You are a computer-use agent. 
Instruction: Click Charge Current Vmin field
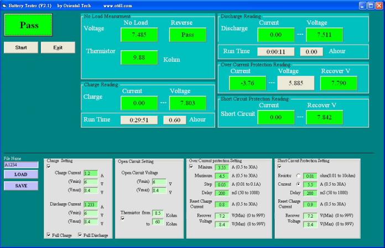click(x=91, y=182)
